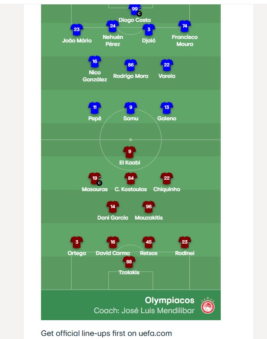Click the Mouzakitis player name
Image resolution: width=267 pixels, height=339 pixels.
tap(149, 217)
